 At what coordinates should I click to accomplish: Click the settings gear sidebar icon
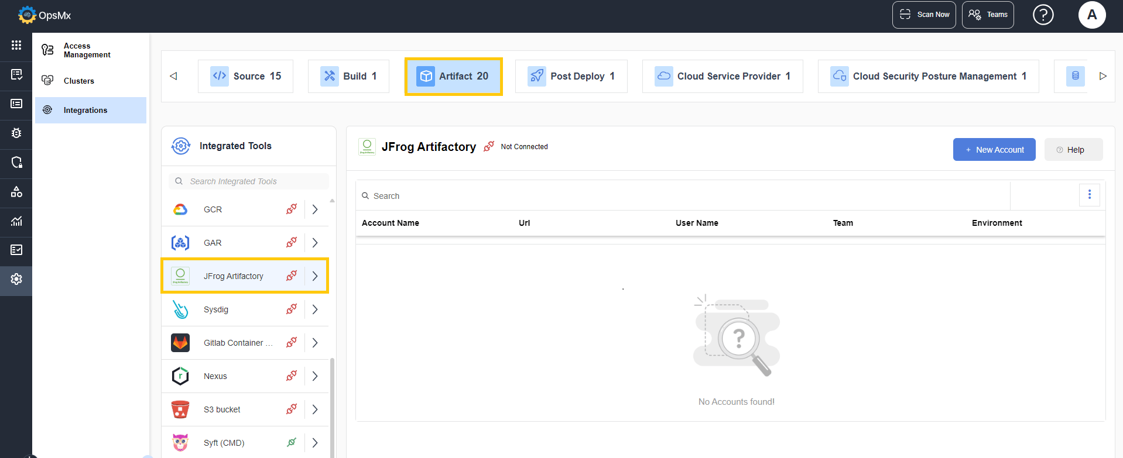(x=16, y=279)
